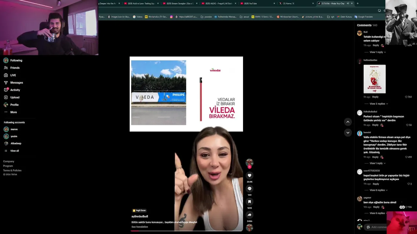Open aylinnbulbull creator profile from caption
The width and height of the screenshot is (417, 234).
pos(140,216)
